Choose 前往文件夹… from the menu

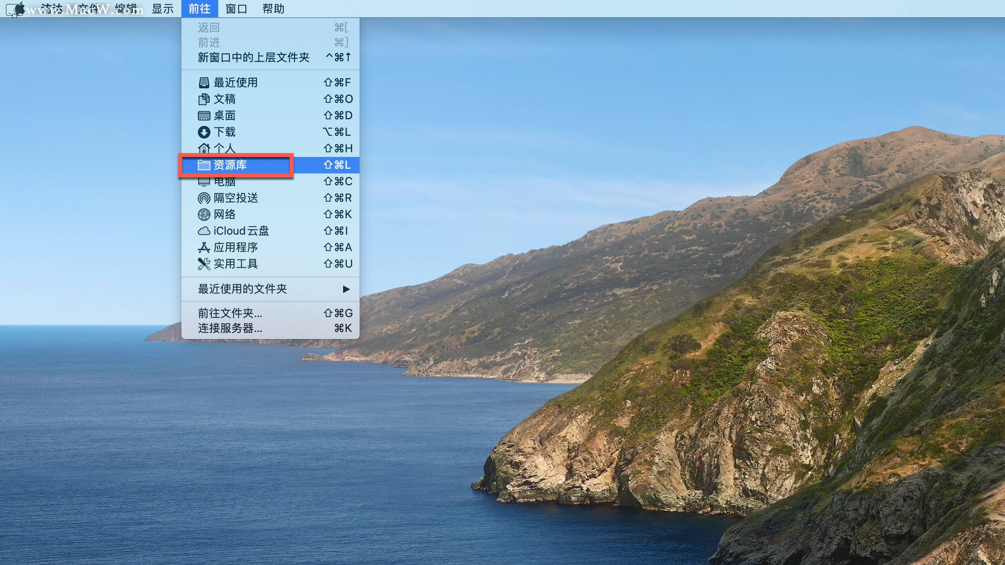click(230, 313)
